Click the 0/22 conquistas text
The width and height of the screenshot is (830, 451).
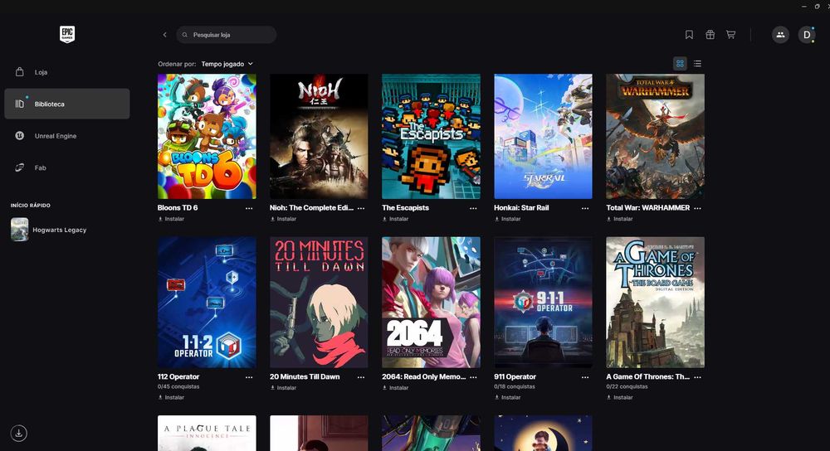[x=627, y=387]
